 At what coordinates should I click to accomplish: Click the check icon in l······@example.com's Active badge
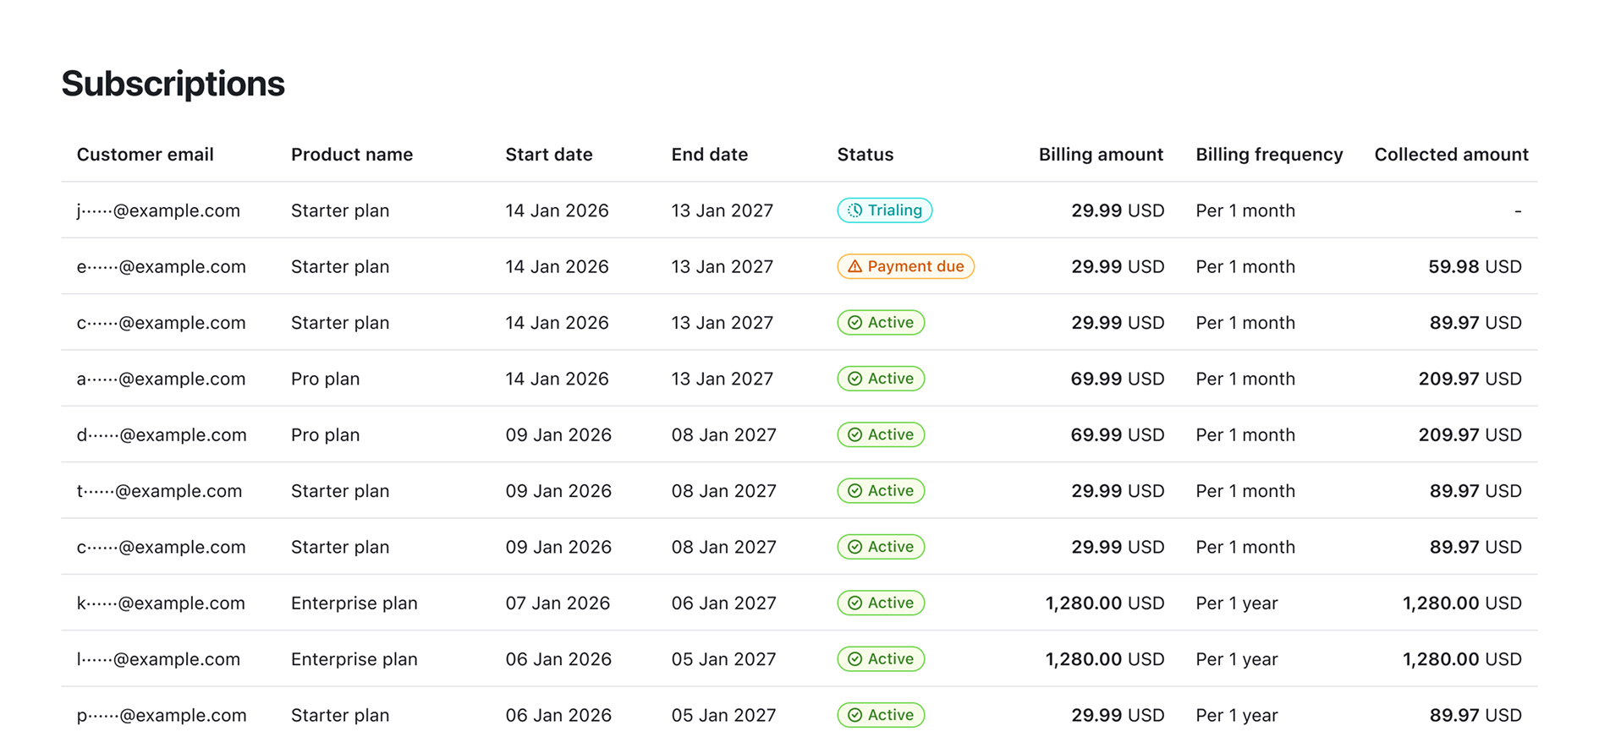pyautogui.click(x=854, y=659)
